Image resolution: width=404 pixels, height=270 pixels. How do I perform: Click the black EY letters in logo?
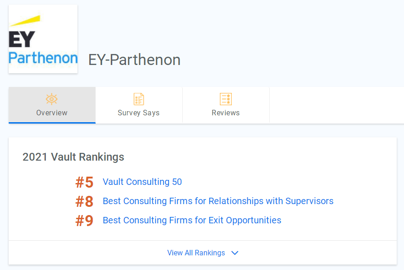tap(22, 39)
